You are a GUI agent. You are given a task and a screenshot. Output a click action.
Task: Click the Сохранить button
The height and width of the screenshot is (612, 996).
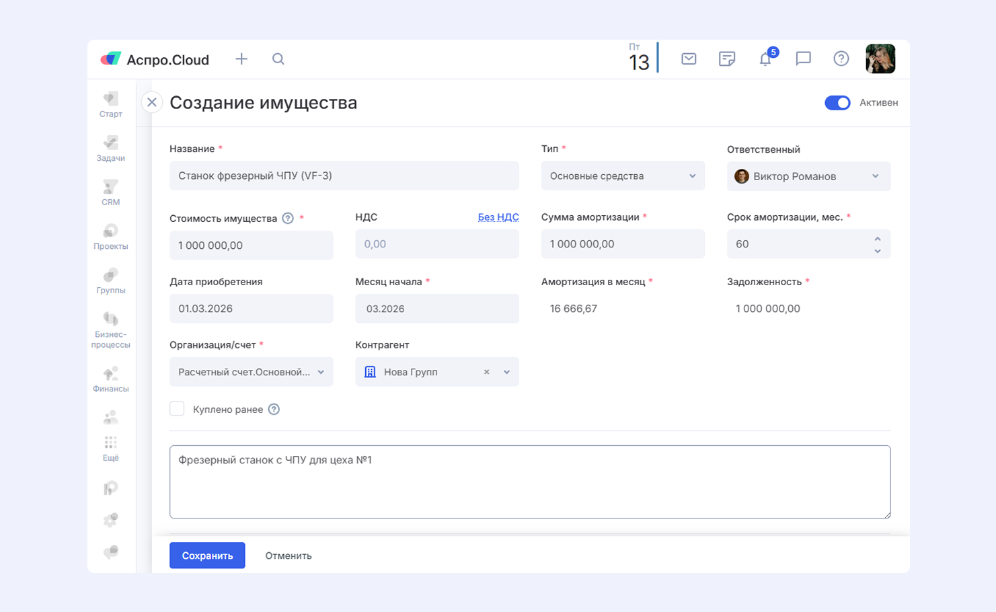tap(207, 556)
